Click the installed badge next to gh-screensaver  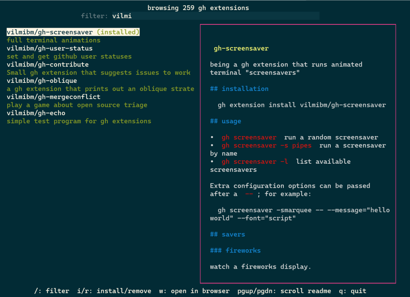pos(117,32)
